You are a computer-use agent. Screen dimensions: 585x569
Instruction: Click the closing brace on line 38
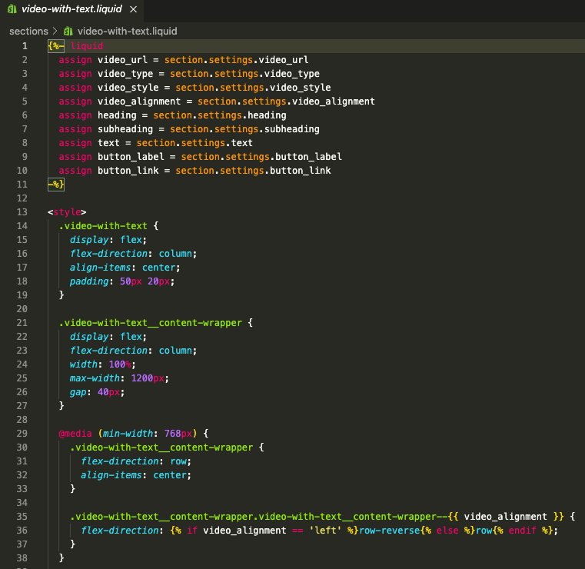pyautogui.click(x=61, y=557)
